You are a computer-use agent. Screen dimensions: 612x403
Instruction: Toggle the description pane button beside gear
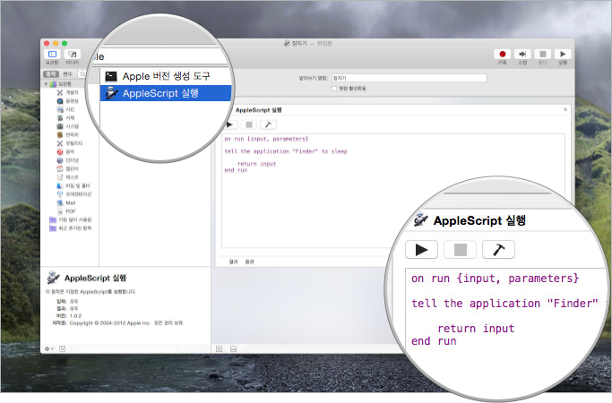pos(63,348)
